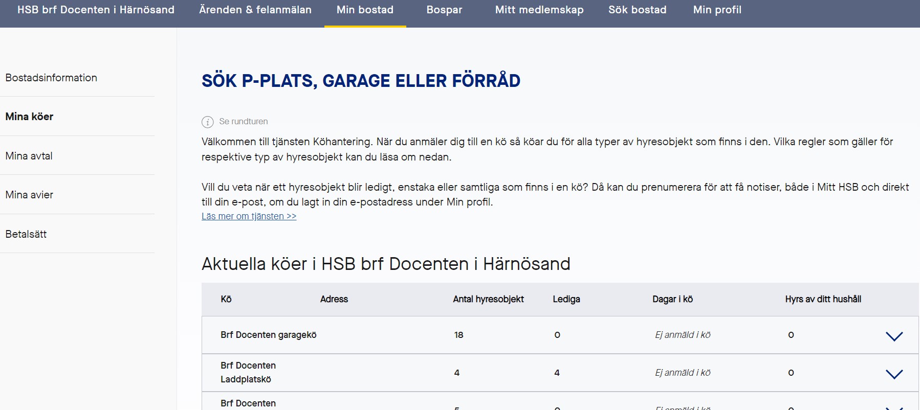Navigate to Sök bostad
This screenshot has width=920, height=410.
pos(637,10)
